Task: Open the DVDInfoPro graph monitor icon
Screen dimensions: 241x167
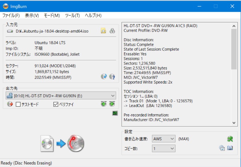Action: coord(115,113)
